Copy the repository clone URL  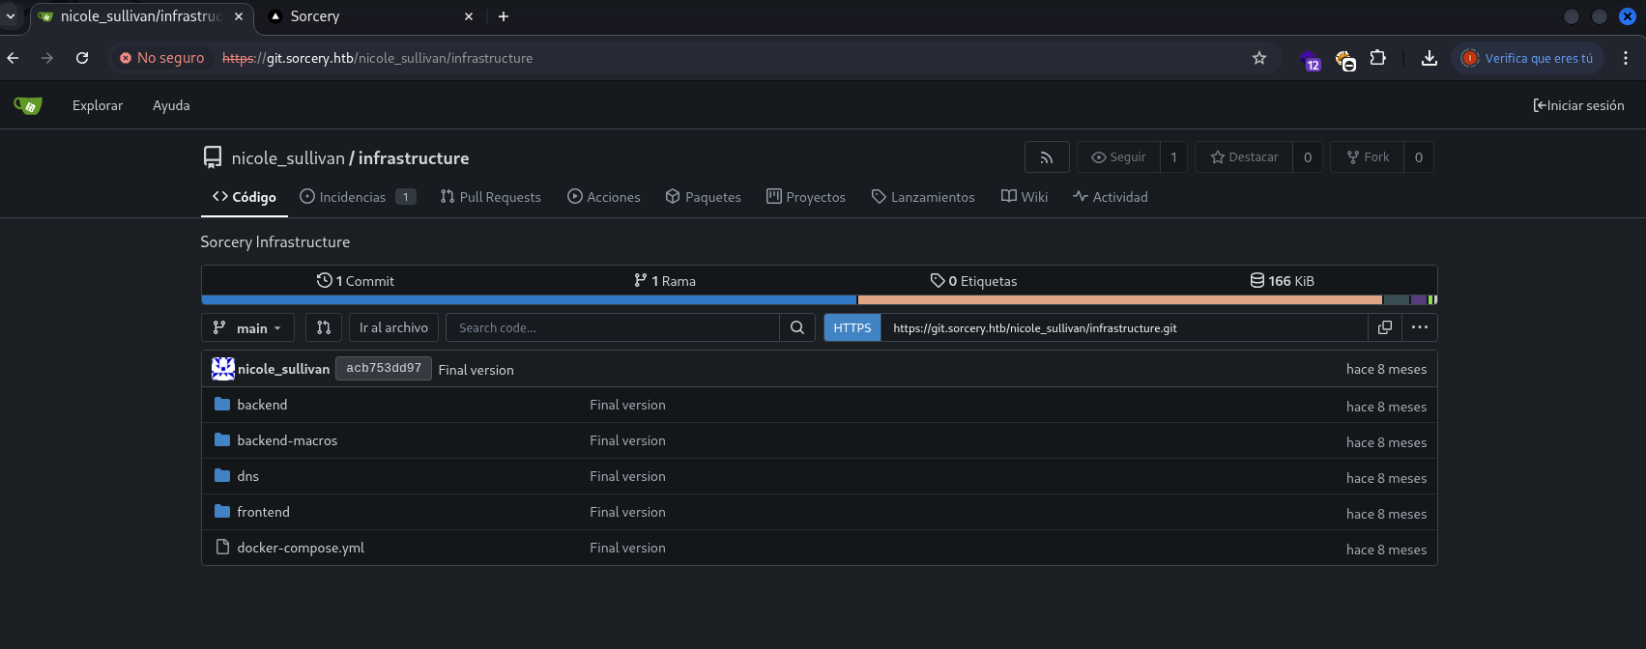coord(1385,328)
